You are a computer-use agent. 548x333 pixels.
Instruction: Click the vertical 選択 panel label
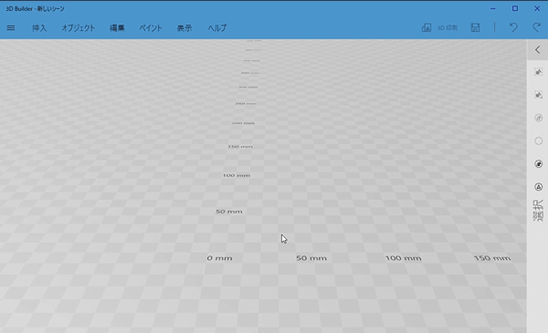pos(538,211)
